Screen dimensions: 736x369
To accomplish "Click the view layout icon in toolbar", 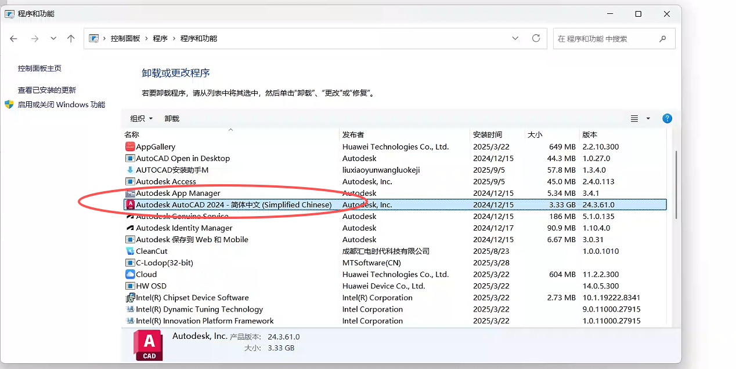I will pyautogui.click(x=634, y=118).
